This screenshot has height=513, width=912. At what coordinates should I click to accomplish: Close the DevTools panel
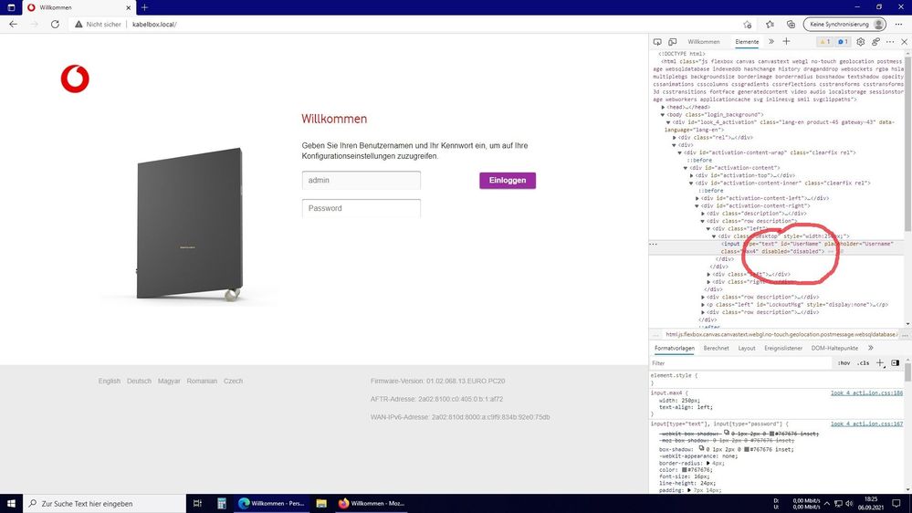point(904,42)
